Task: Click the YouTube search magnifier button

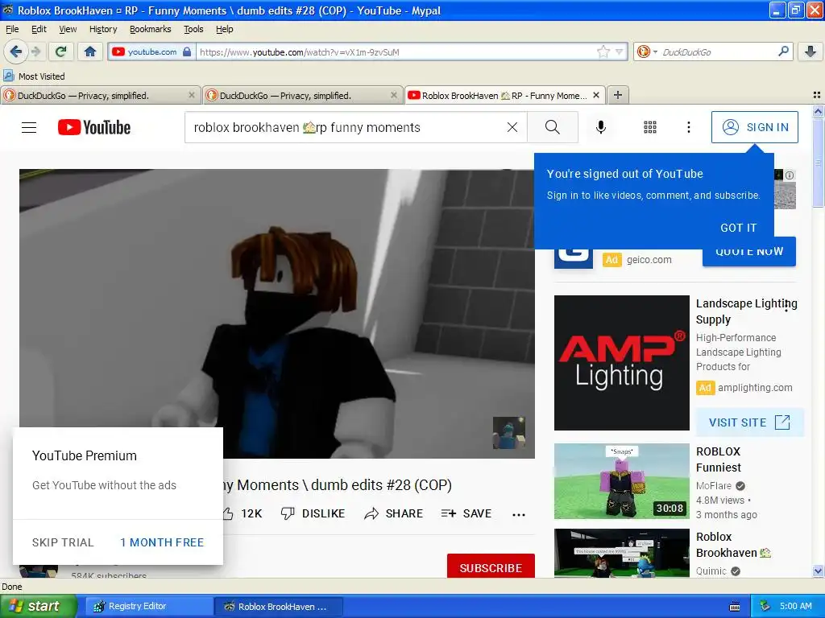Action: (553, 127)
